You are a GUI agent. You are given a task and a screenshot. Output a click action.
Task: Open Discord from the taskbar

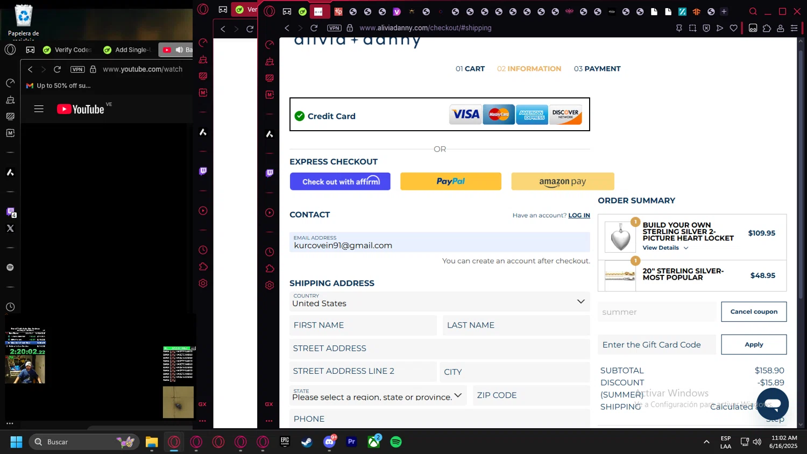point(329,442)
